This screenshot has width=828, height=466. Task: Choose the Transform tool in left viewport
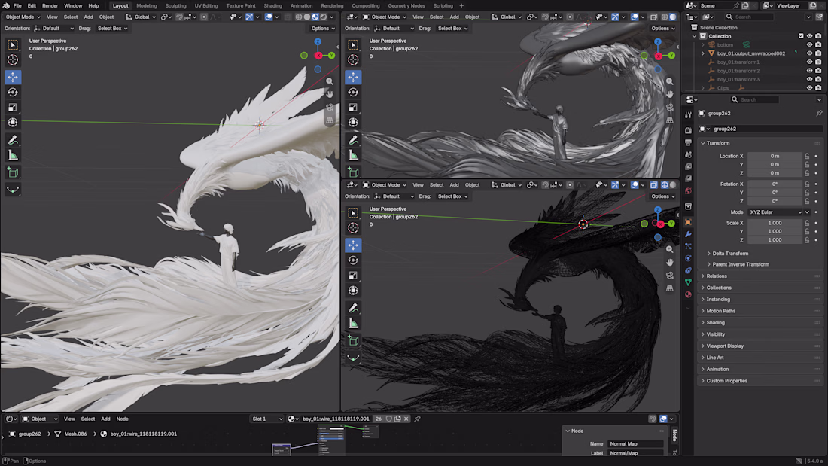coord(13,123)
